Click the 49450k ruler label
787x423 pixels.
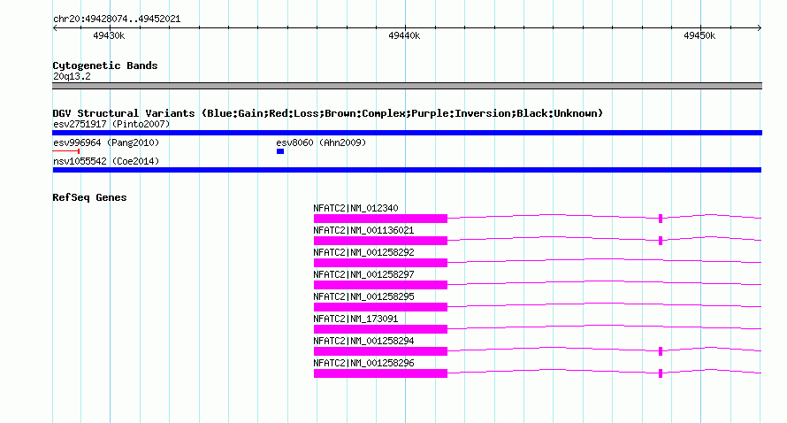tap(699, 35)
